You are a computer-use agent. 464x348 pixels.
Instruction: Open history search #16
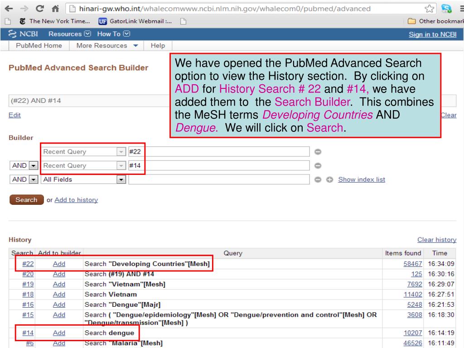(28, 305)
